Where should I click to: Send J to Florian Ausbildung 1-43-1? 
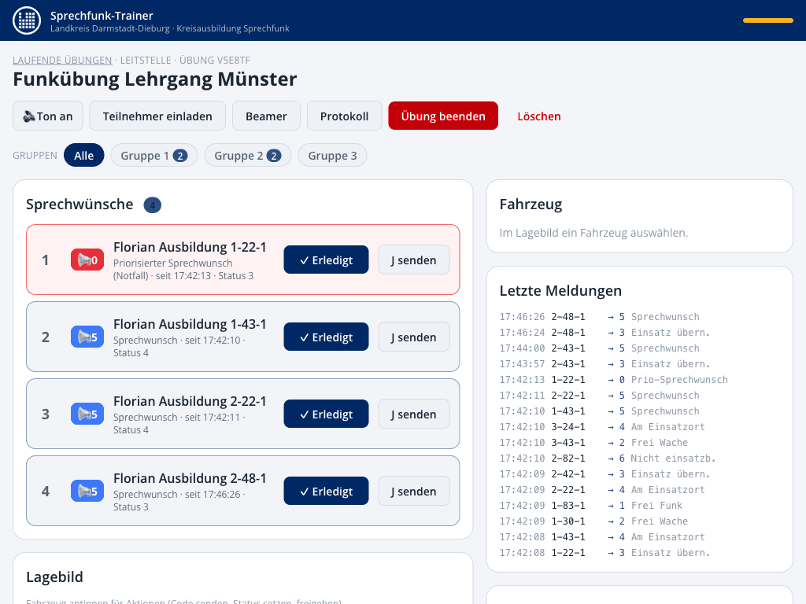[414, 337]
